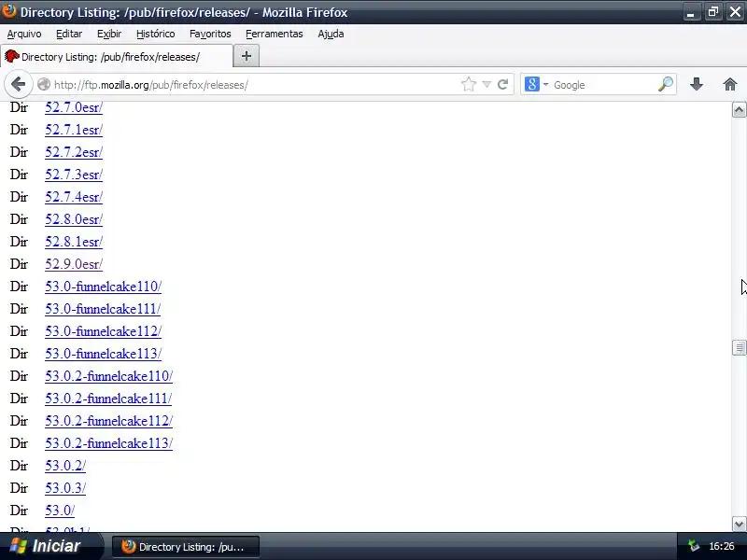Open the 53.0-funnelcake110/ link

[104, 287]
